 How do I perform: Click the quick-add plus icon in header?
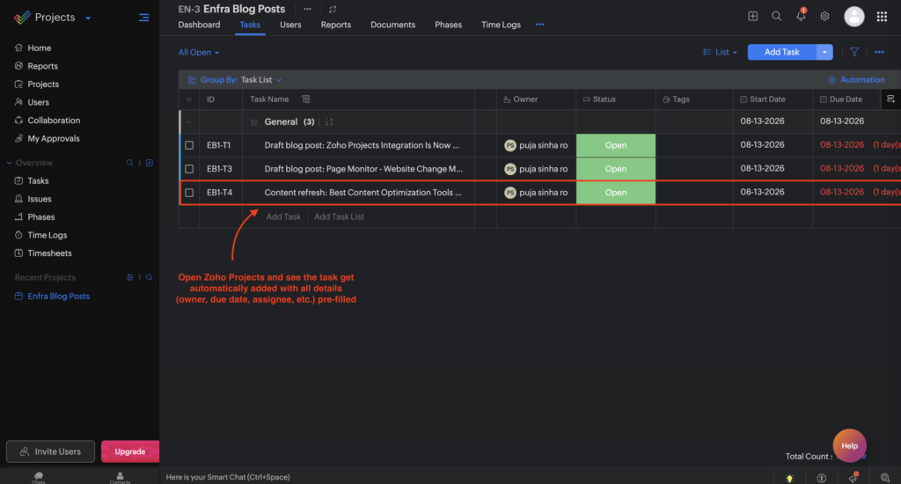(x=753, y=16)
